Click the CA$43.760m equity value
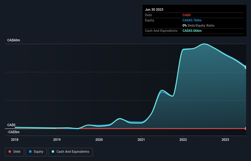 point(192,20)
